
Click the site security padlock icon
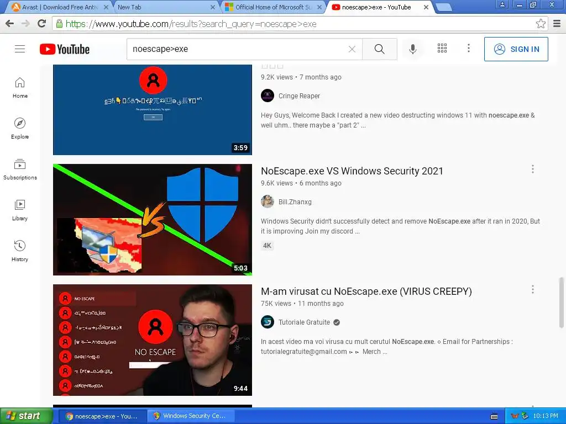click(59, 24)
